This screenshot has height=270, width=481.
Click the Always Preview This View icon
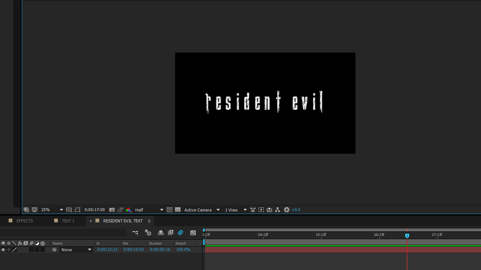26,210
